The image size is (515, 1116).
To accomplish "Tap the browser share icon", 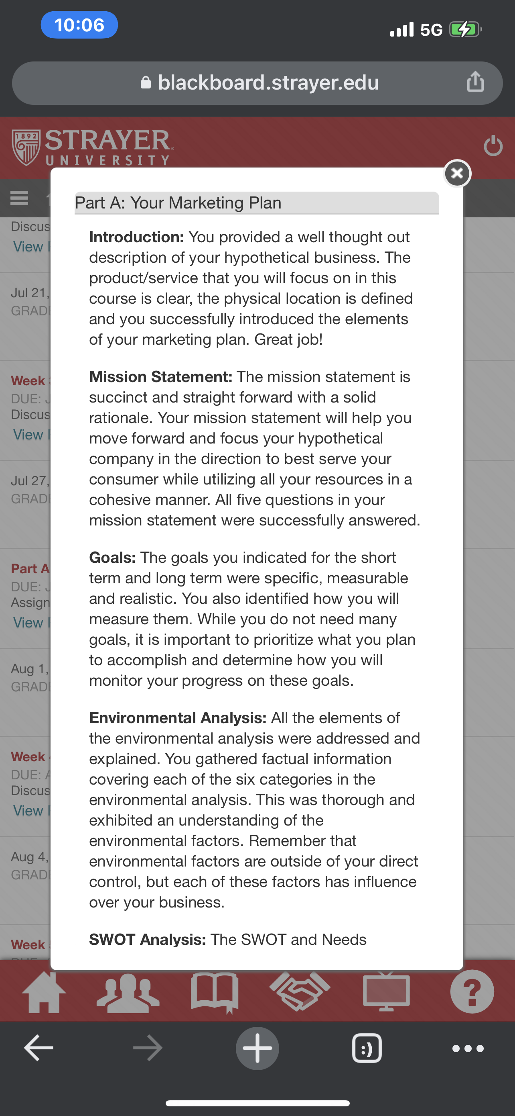I will coord(475,82).
